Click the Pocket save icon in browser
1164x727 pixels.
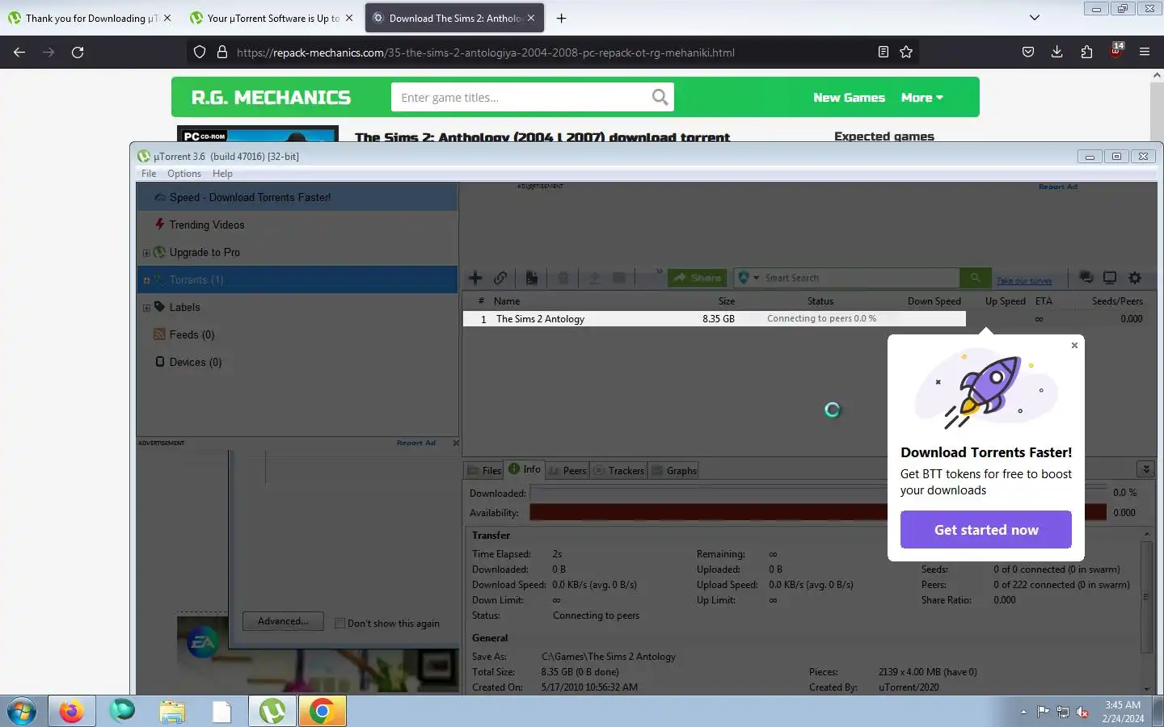tap(1028, 53)
